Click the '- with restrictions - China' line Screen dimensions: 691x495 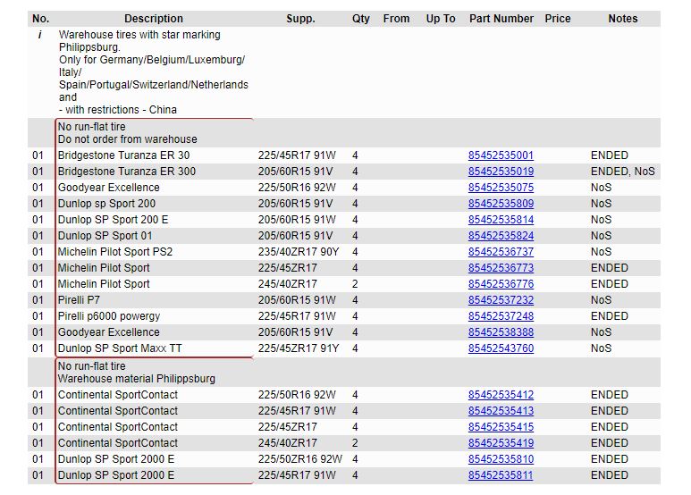(x=118, y=110)
